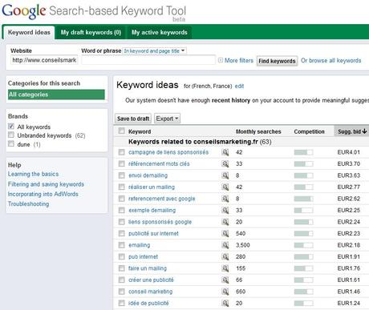
Task: Click the 3,500 monthly searches value
Action: point(243,245)
